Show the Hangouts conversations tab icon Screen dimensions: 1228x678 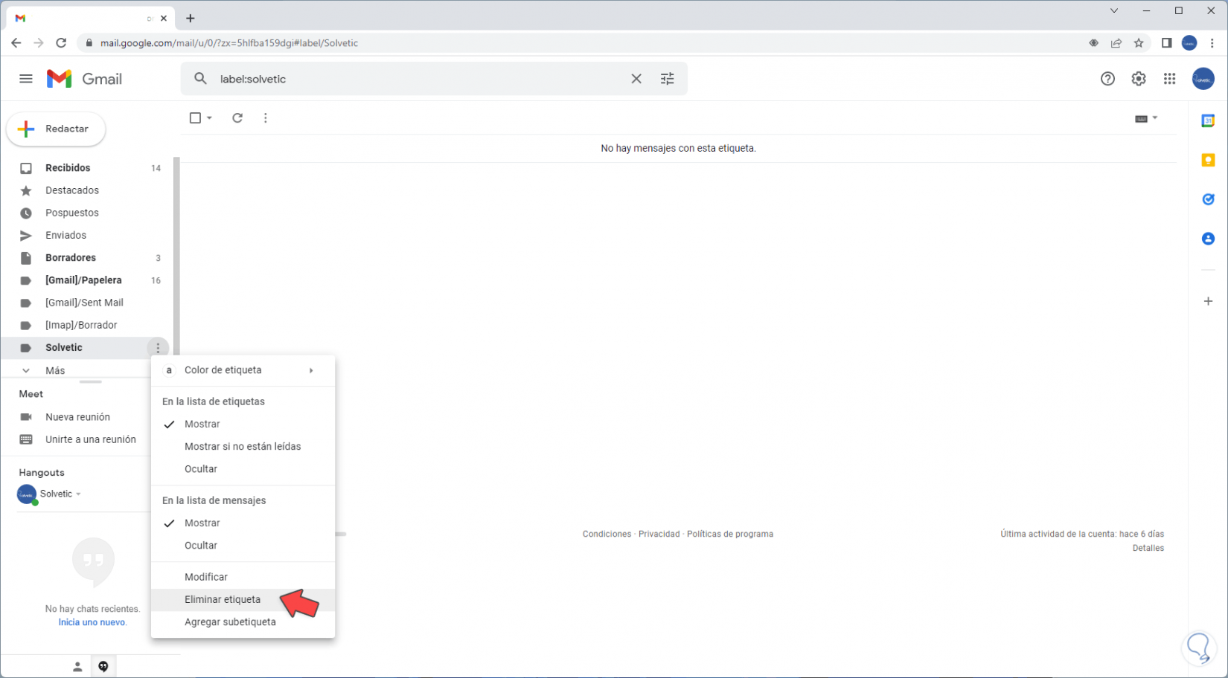pos(103,666)
